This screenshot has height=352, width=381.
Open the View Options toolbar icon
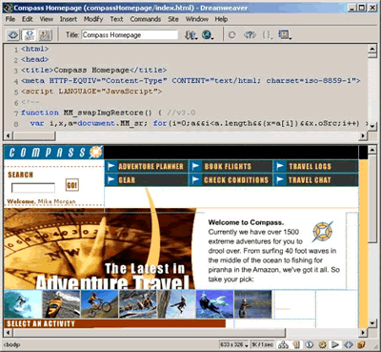[285, 34]
